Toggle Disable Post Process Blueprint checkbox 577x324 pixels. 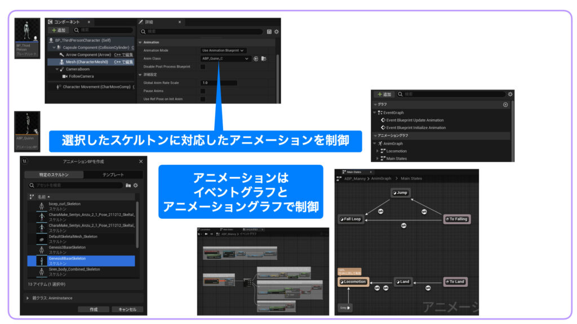click(x=203, y=66)
